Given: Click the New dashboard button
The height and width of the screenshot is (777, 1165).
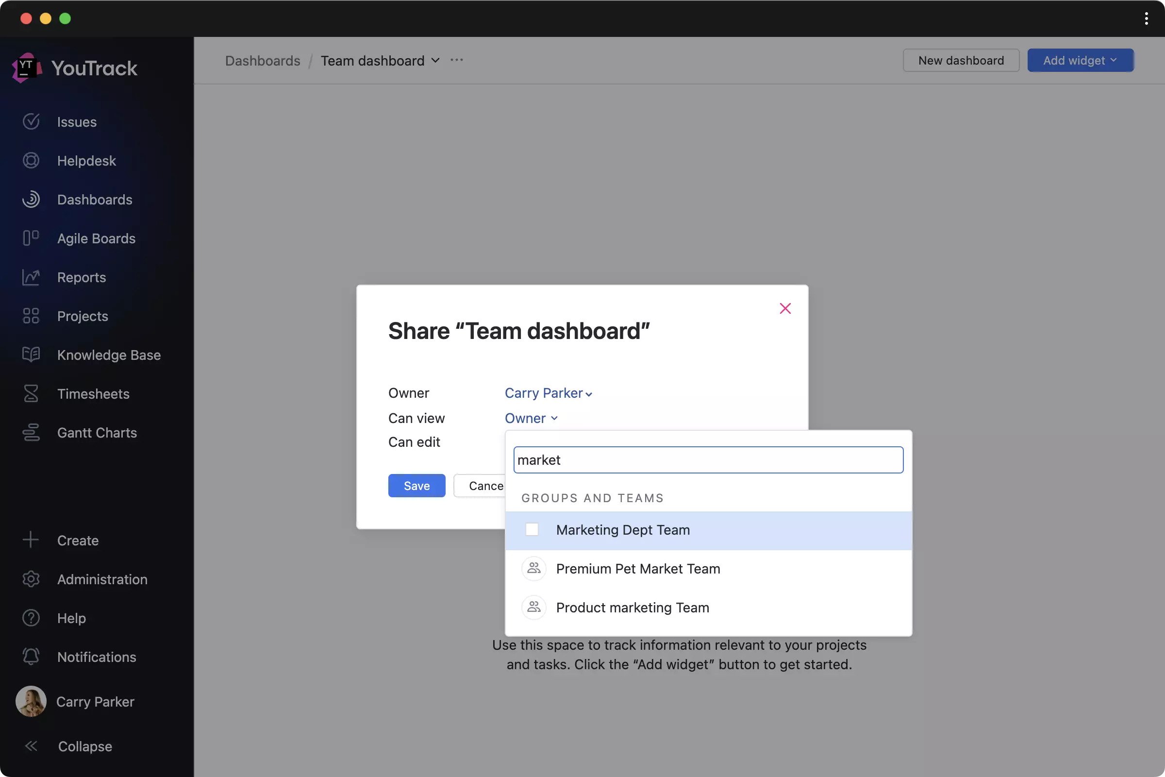Looking at the screenshot, I should 961,60.
